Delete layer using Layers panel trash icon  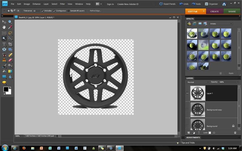point(235,133)
